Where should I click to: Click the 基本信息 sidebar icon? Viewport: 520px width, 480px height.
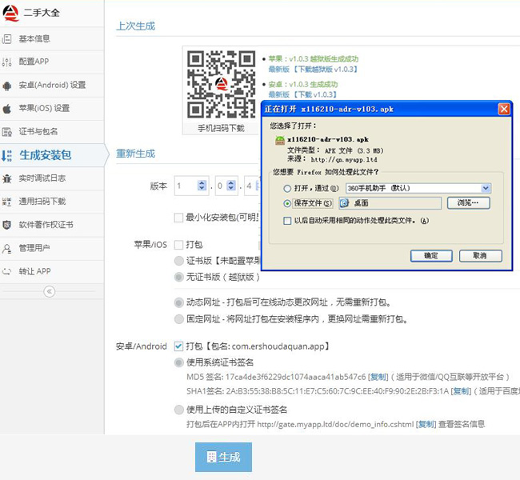(6, 39)
